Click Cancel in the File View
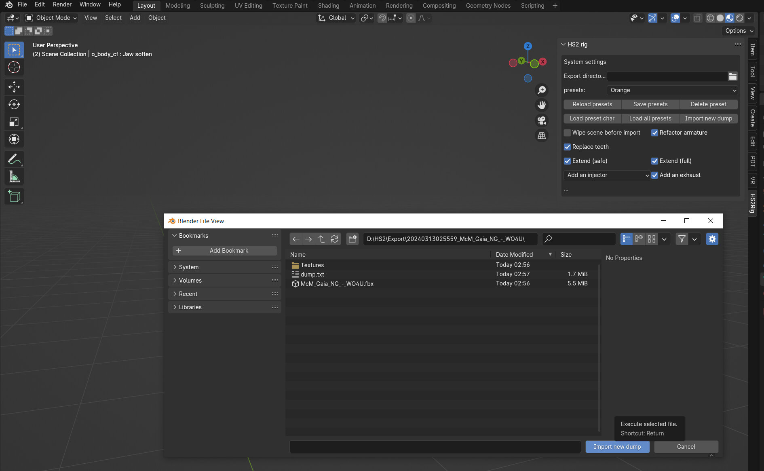This screenshot has width=764, height=471. (x=686, y=447)
